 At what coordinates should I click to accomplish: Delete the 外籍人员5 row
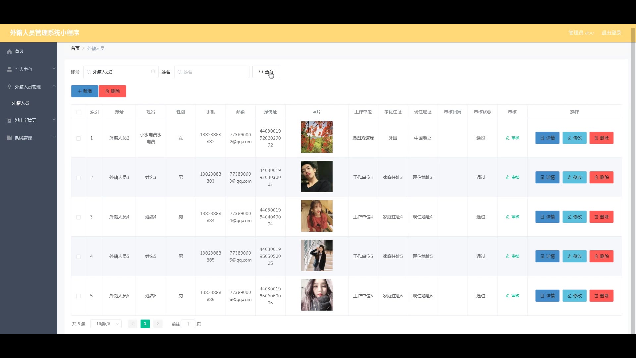click(x=602, y=256)
